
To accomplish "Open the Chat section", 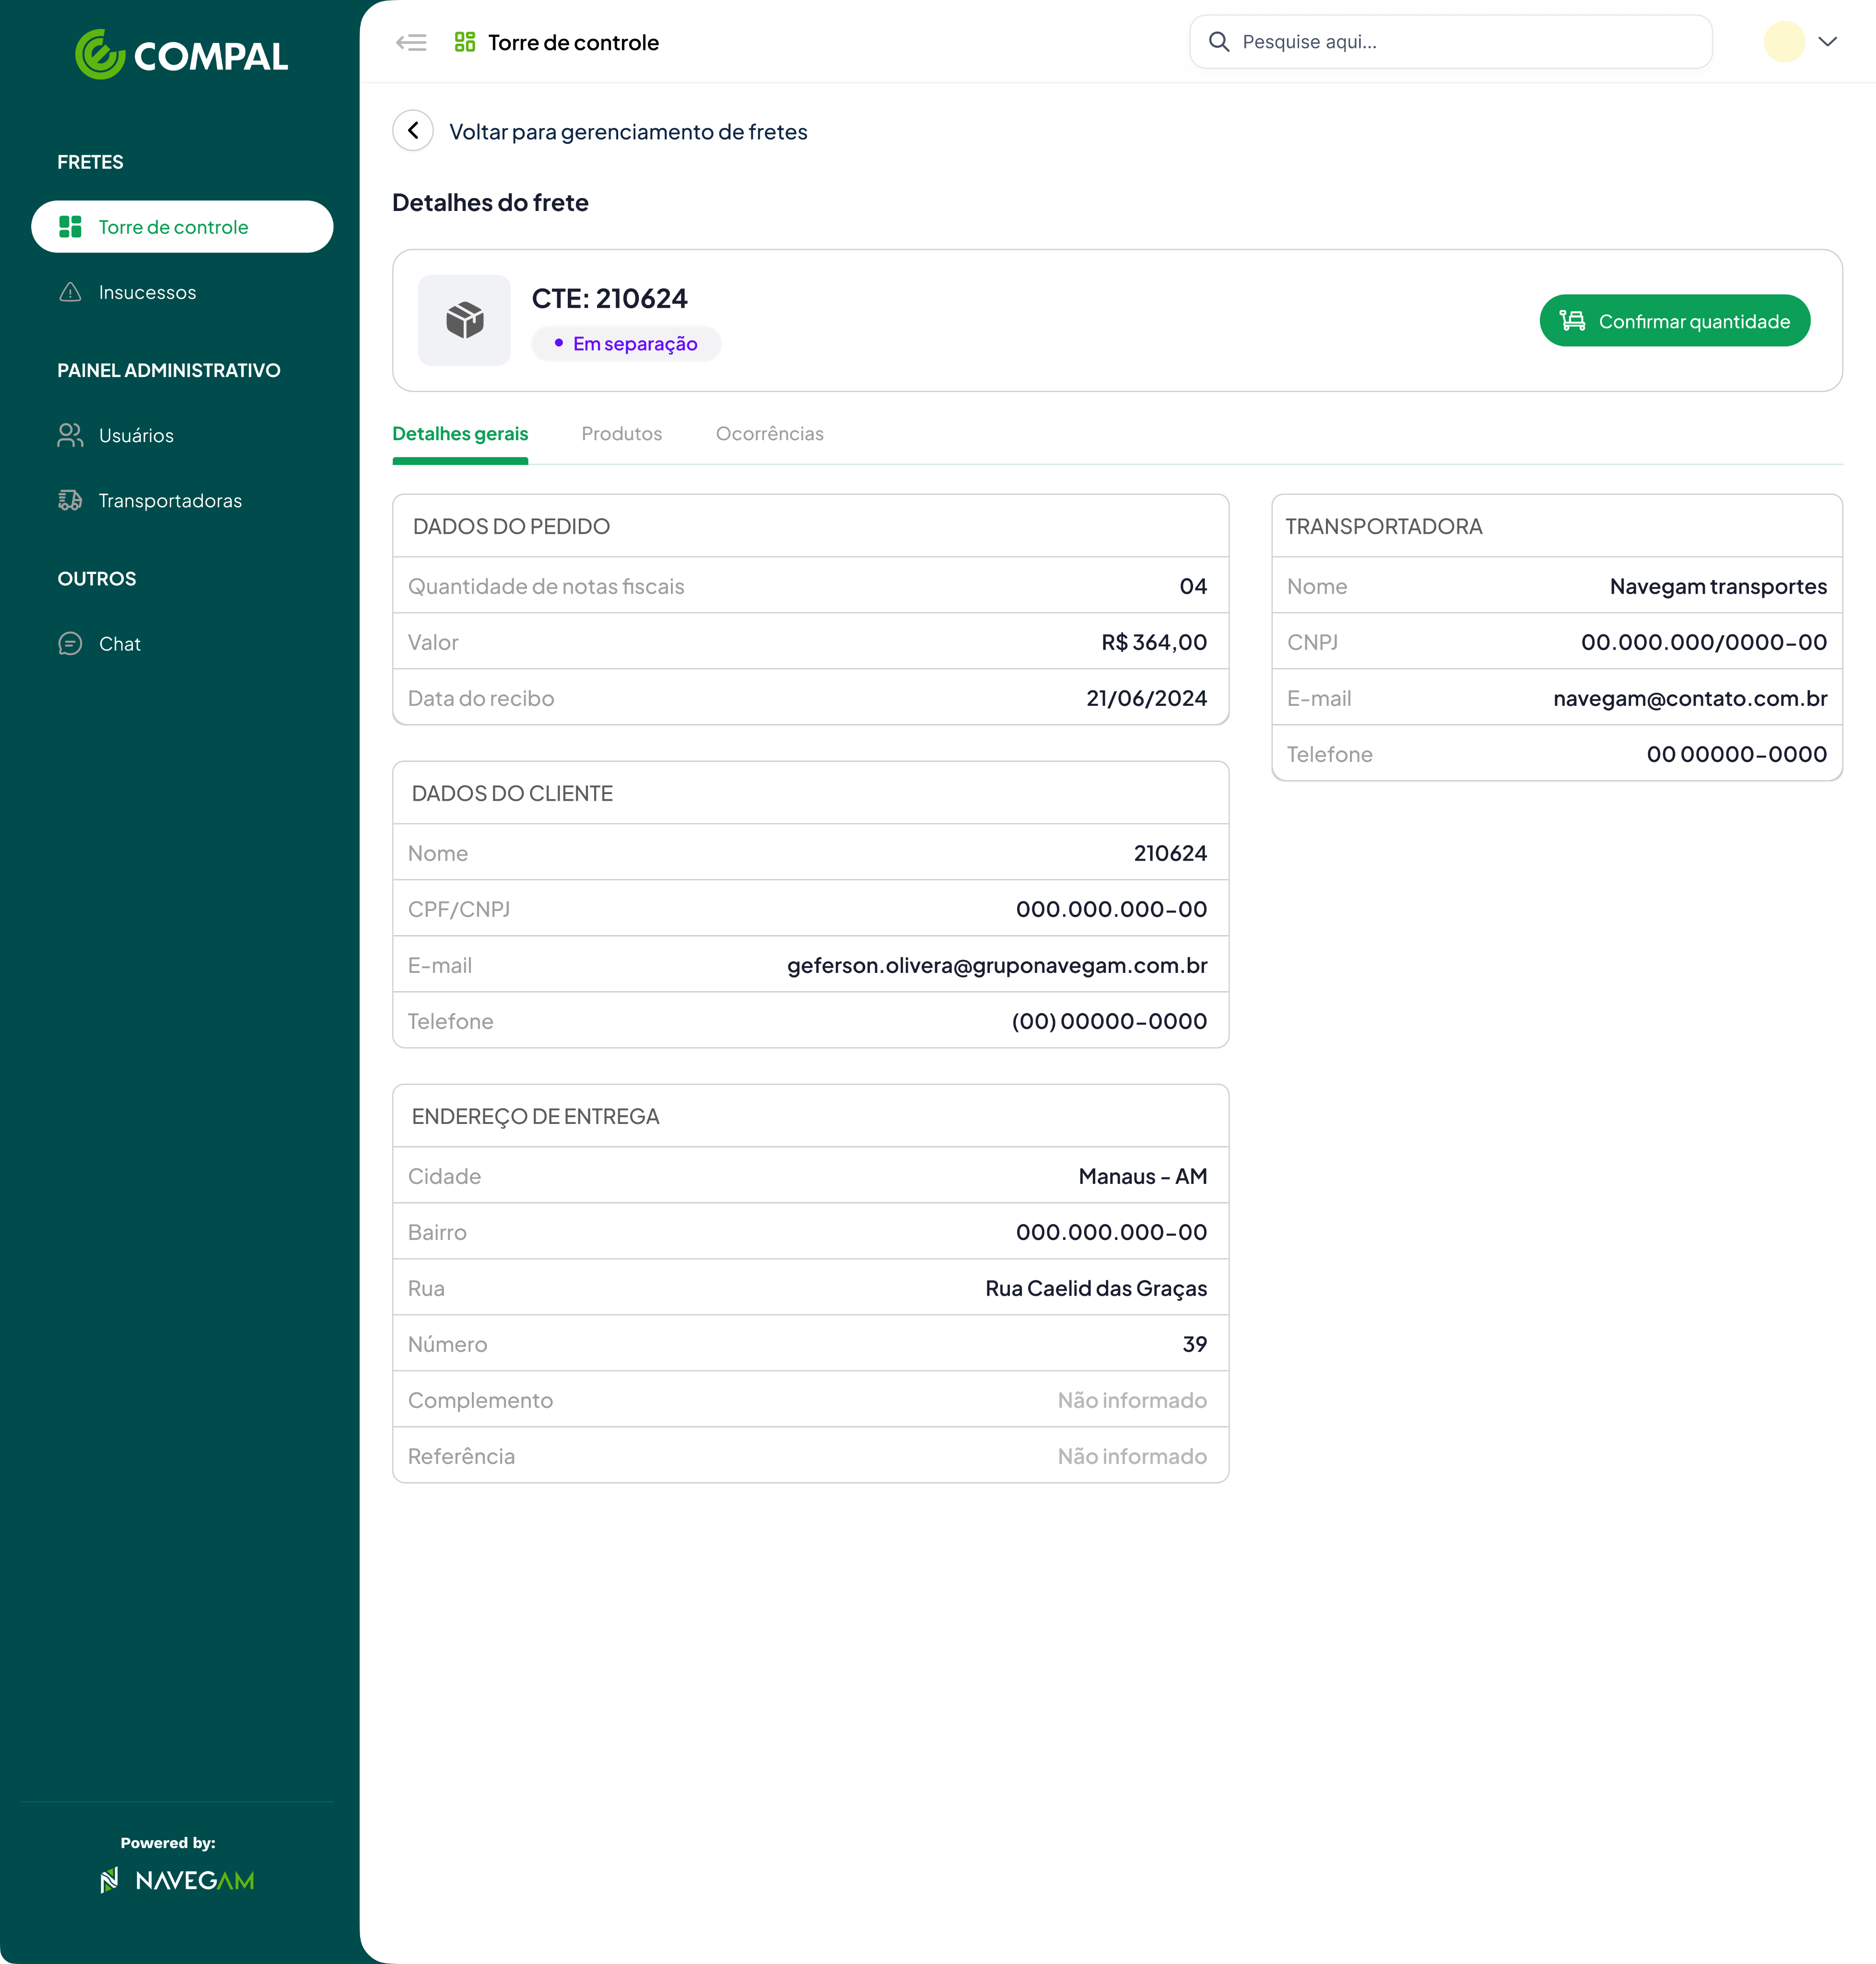I will (x=119, y=644).
